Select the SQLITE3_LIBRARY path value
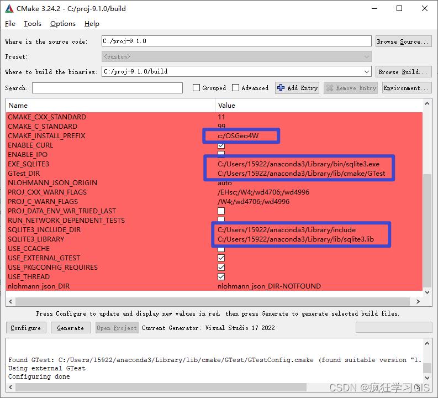The height and width of the screenshot is (398, 438). 295,239
